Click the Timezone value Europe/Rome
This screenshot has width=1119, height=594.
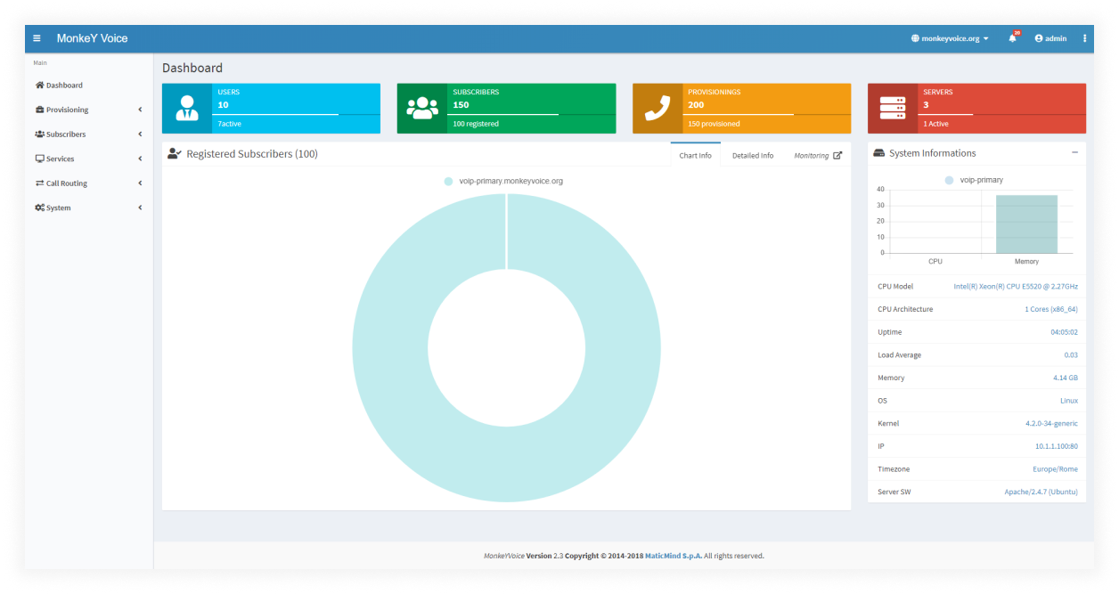point(1055,469)
